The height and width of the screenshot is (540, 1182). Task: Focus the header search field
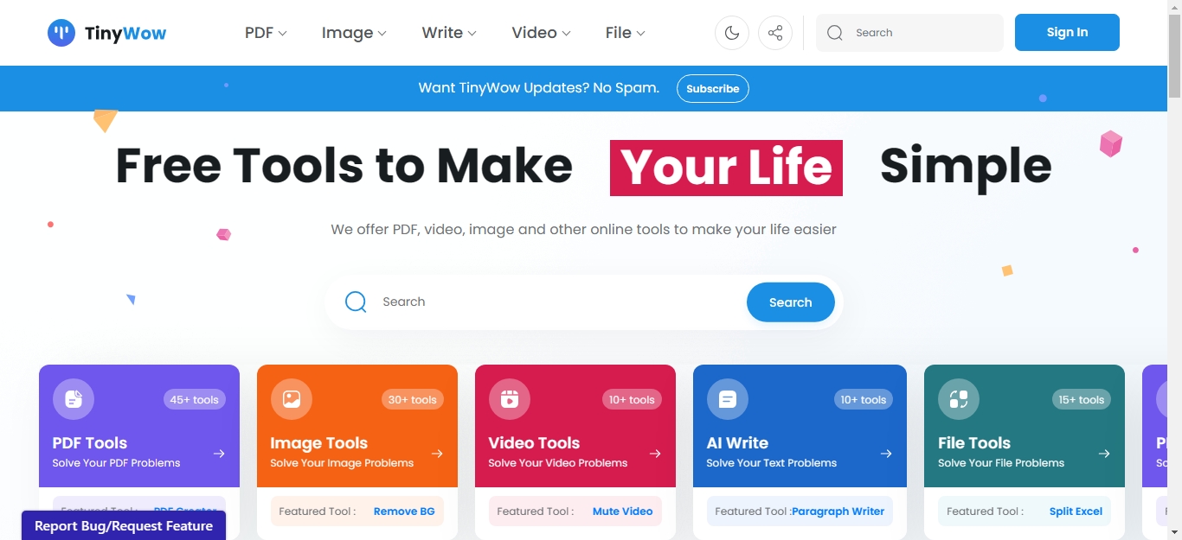tap(909, 33)
